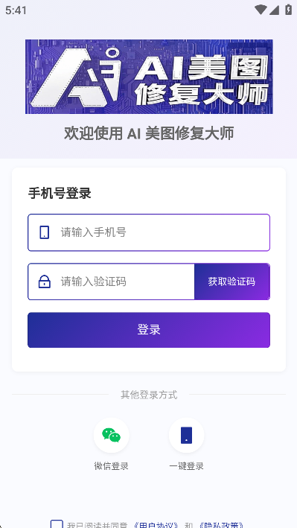Tap the 其他登录方式 divider label

tap(149, 395)
